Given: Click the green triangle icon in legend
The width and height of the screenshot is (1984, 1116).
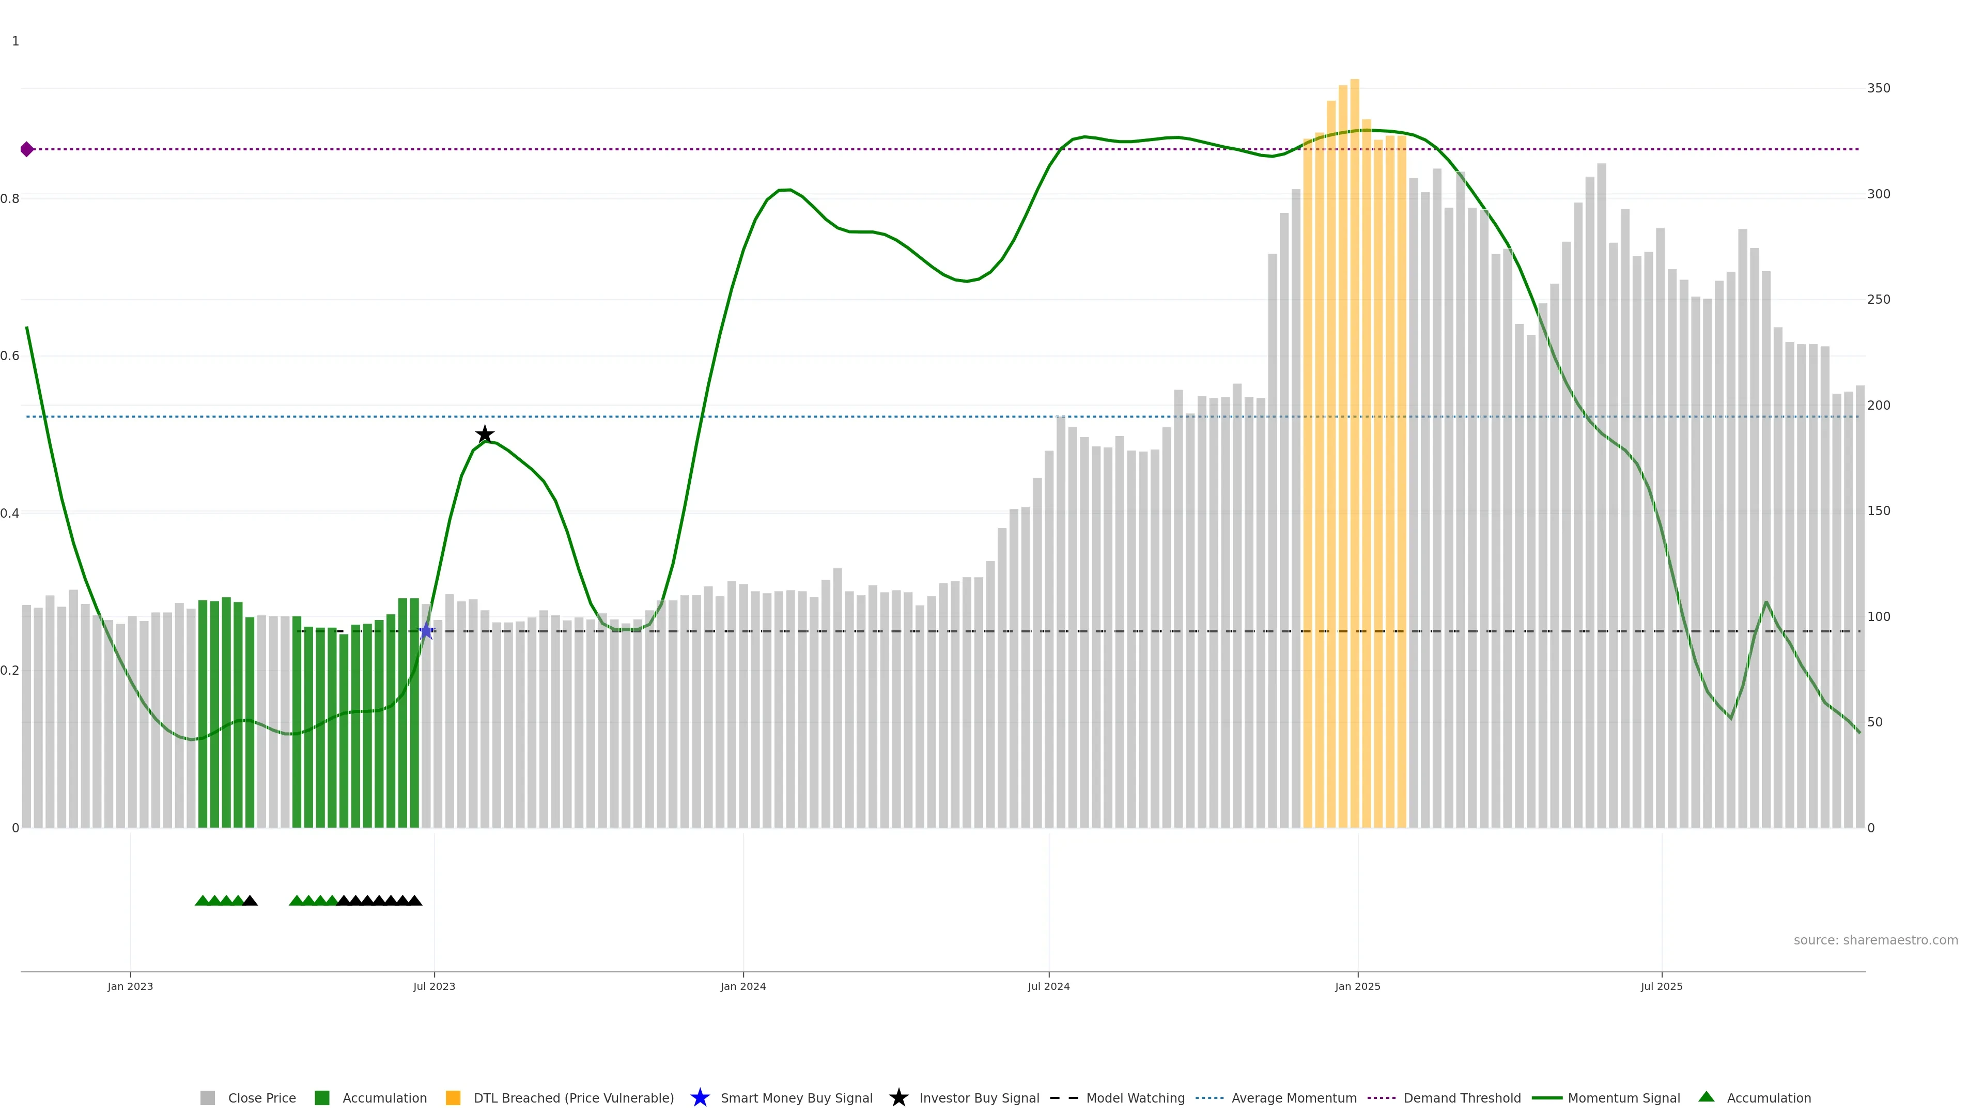Looking at the screenshot, I should (1706, 1097).
